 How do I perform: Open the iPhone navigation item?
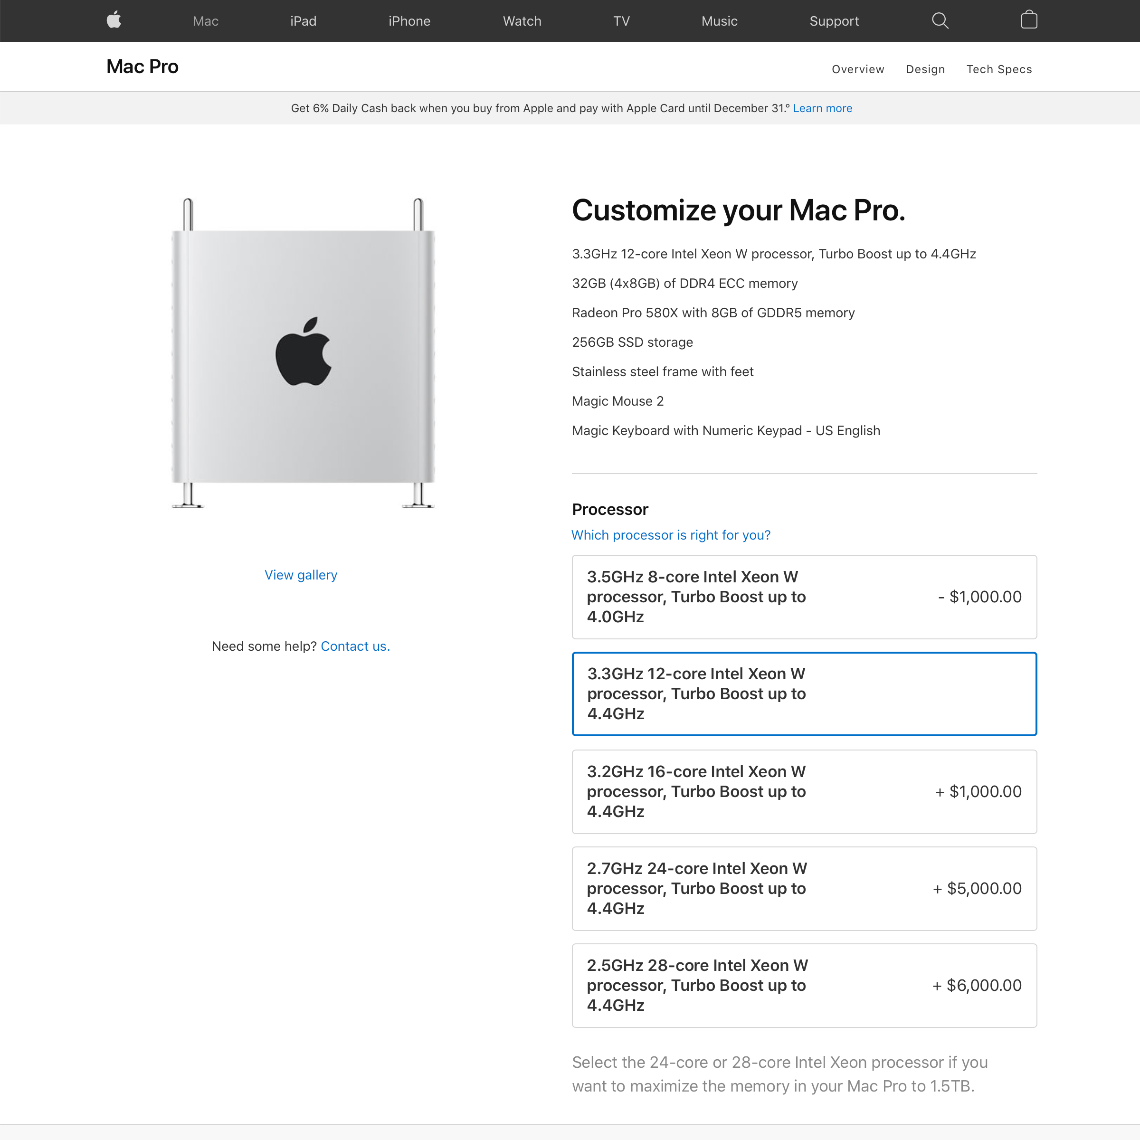(x=409, y=21)
